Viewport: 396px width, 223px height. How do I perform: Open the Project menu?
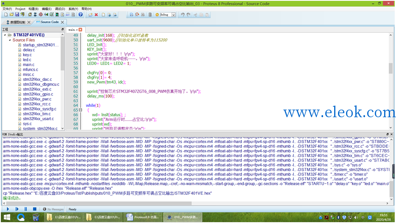[20, 9]
